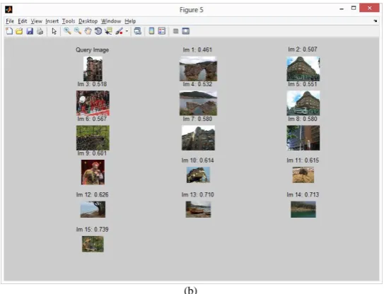Maximize the Figure 5 window
Viewport: 384px width, 294px height.
coord(354,8)
